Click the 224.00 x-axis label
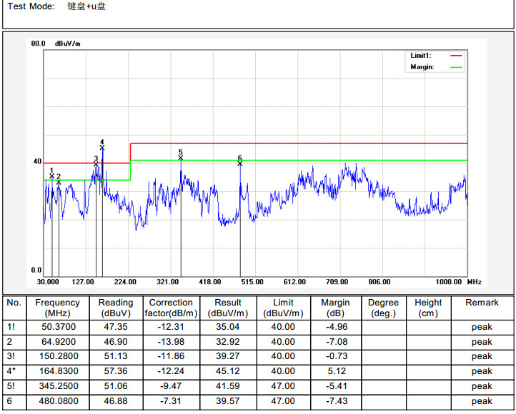 point(125,282)
